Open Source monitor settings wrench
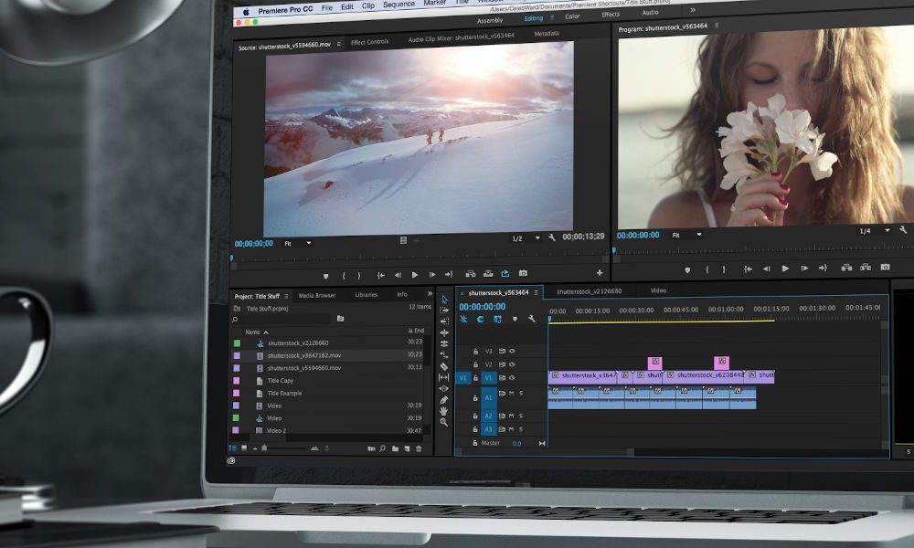 pos(552,237)
